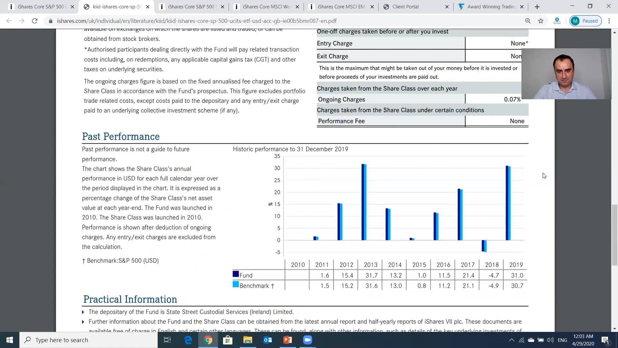Click the 2013 Fund value 31.7
Image resolution: width=618 pixels, height=348 pixels.
(x=371, y=275)
